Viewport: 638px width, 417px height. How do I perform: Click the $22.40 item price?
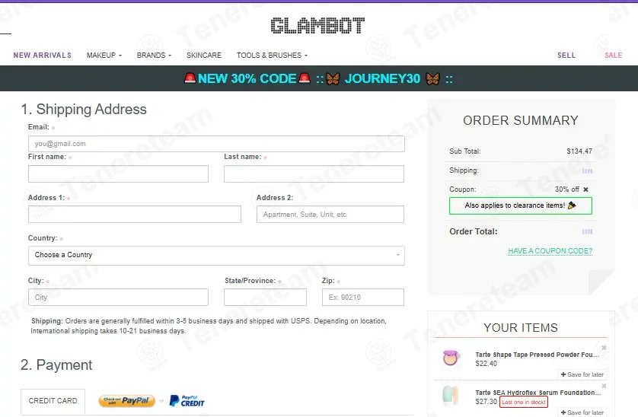[x=486, y=364]
